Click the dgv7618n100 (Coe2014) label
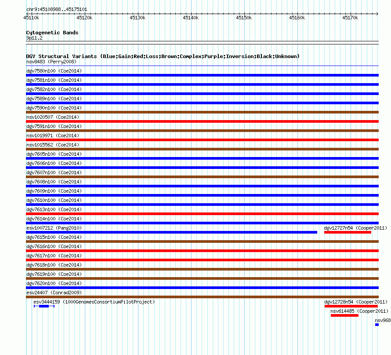 (54, 265)
